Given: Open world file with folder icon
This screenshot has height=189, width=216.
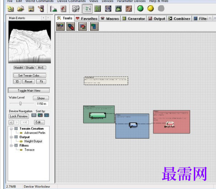Looking at the screenshot, I should 21,9.
